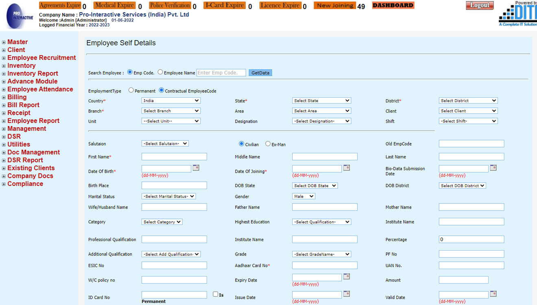537x305 pixels.
Task: Choose the Ex-Man radio option
Action: pos(268,144)
